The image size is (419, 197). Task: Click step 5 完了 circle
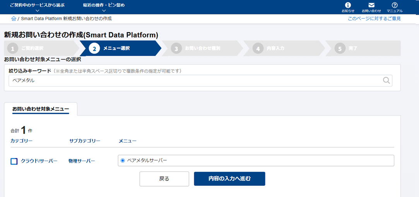340,49
